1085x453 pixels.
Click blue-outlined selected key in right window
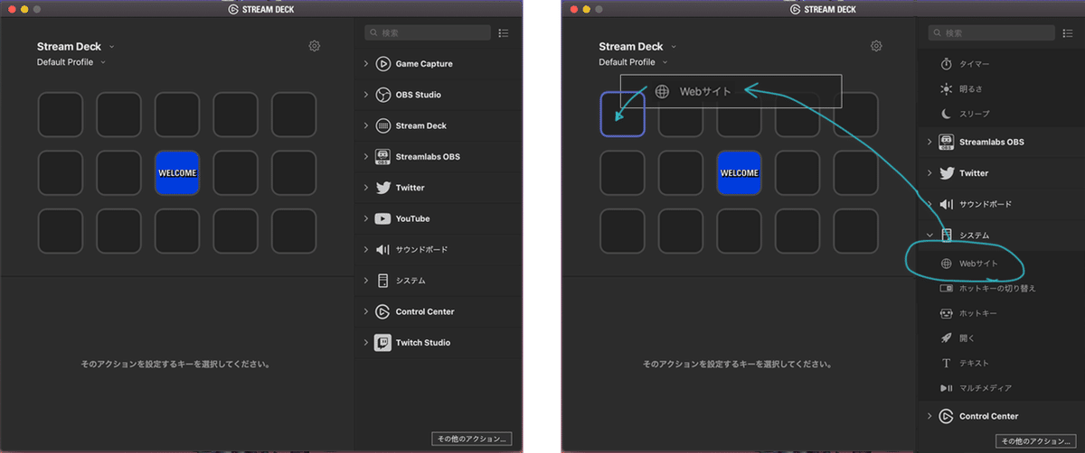pos(622,115)
